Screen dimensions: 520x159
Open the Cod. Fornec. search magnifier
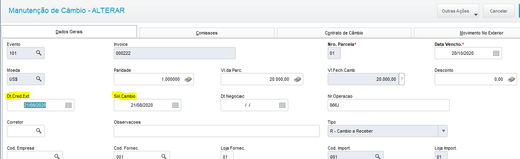pos(164,156)
